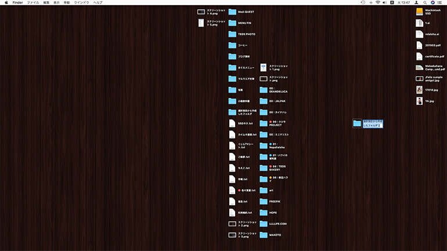
Task: Click the 04 : TEDS BAKERY folder
Action: (264, 168)
